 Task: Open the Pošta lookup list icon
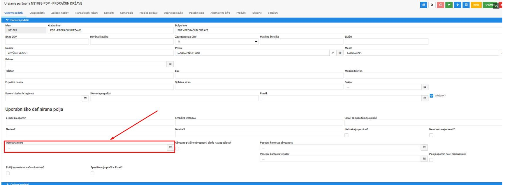[x=340, y=53]
